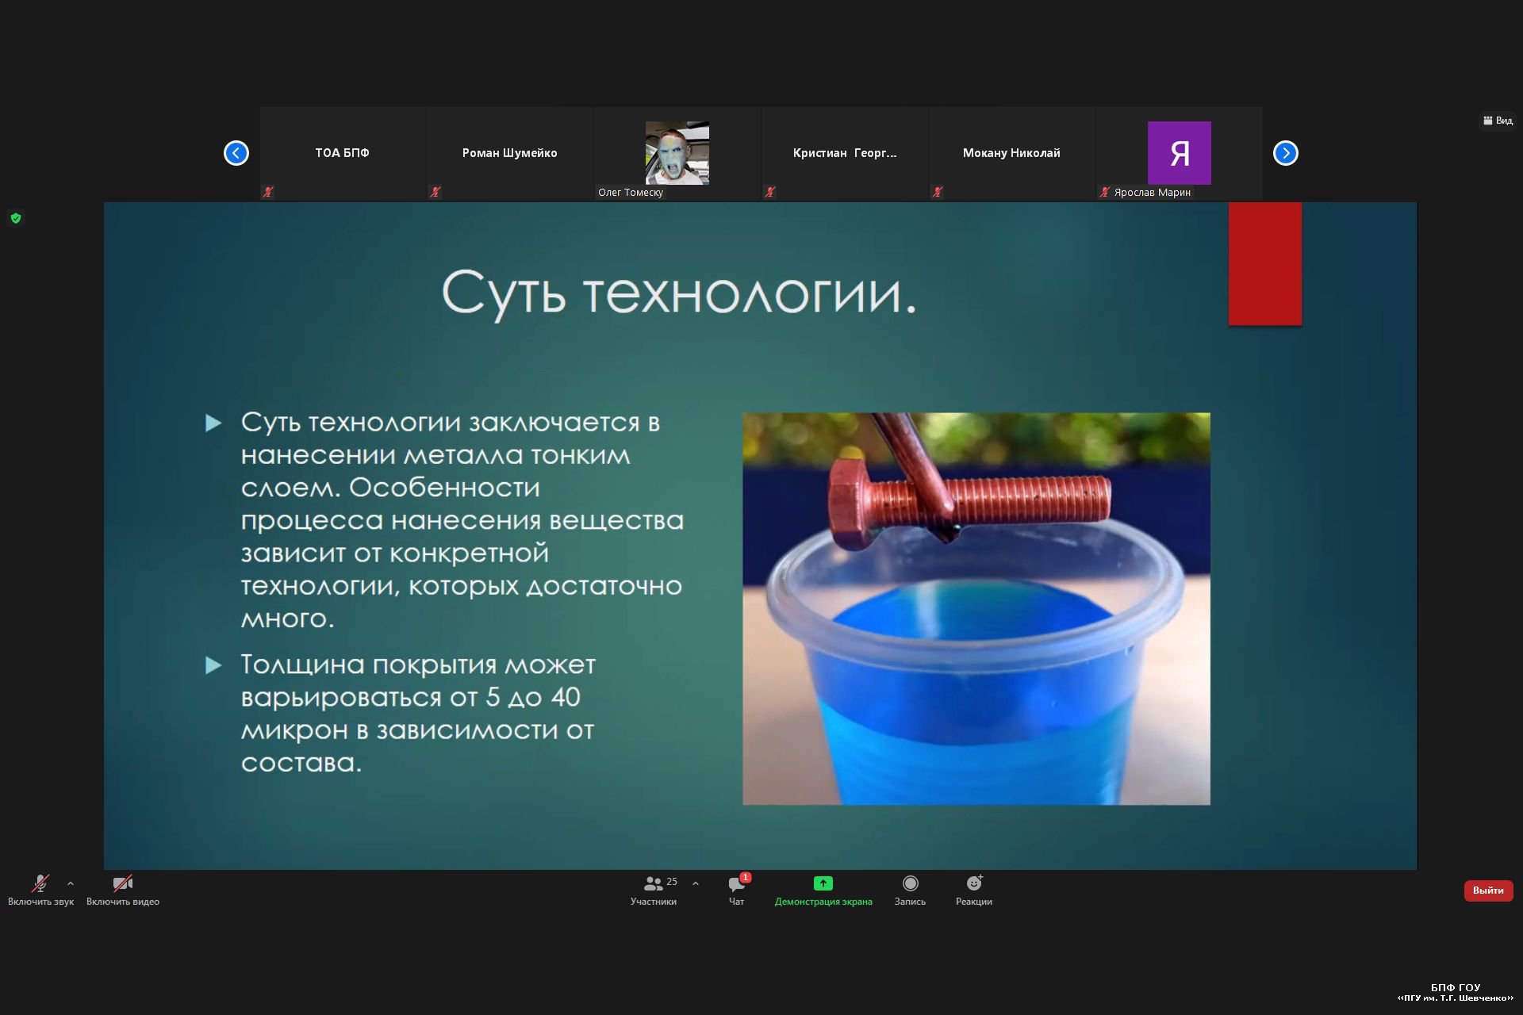The height and width of the screenshot is (1015, 1523).
Task: Select Олег Томеску video thumbnail
Action: (x=677, y=153)
